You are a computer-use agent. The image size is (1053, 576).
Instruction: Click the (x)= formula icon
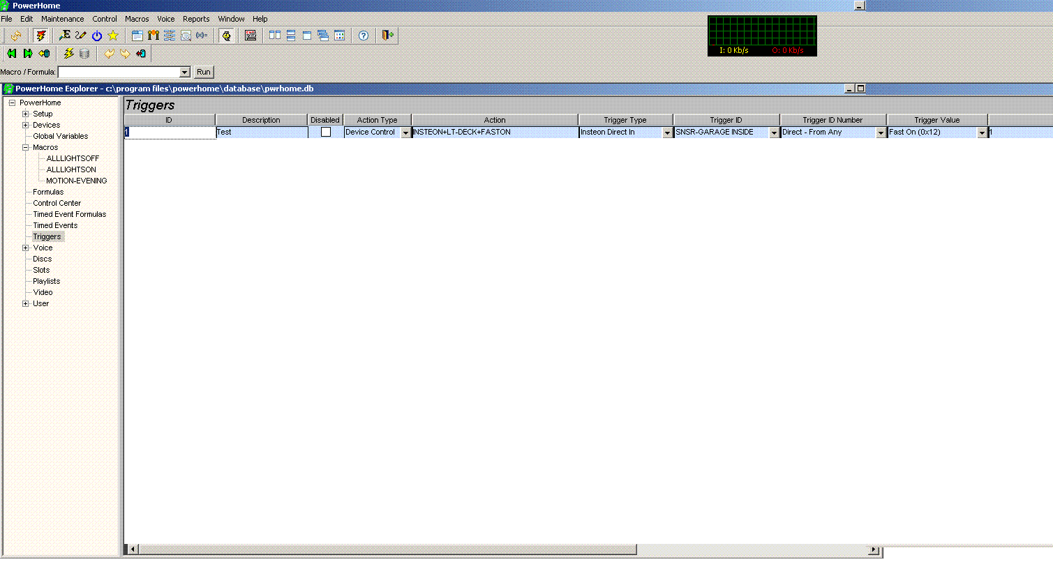tap(202, 36)
